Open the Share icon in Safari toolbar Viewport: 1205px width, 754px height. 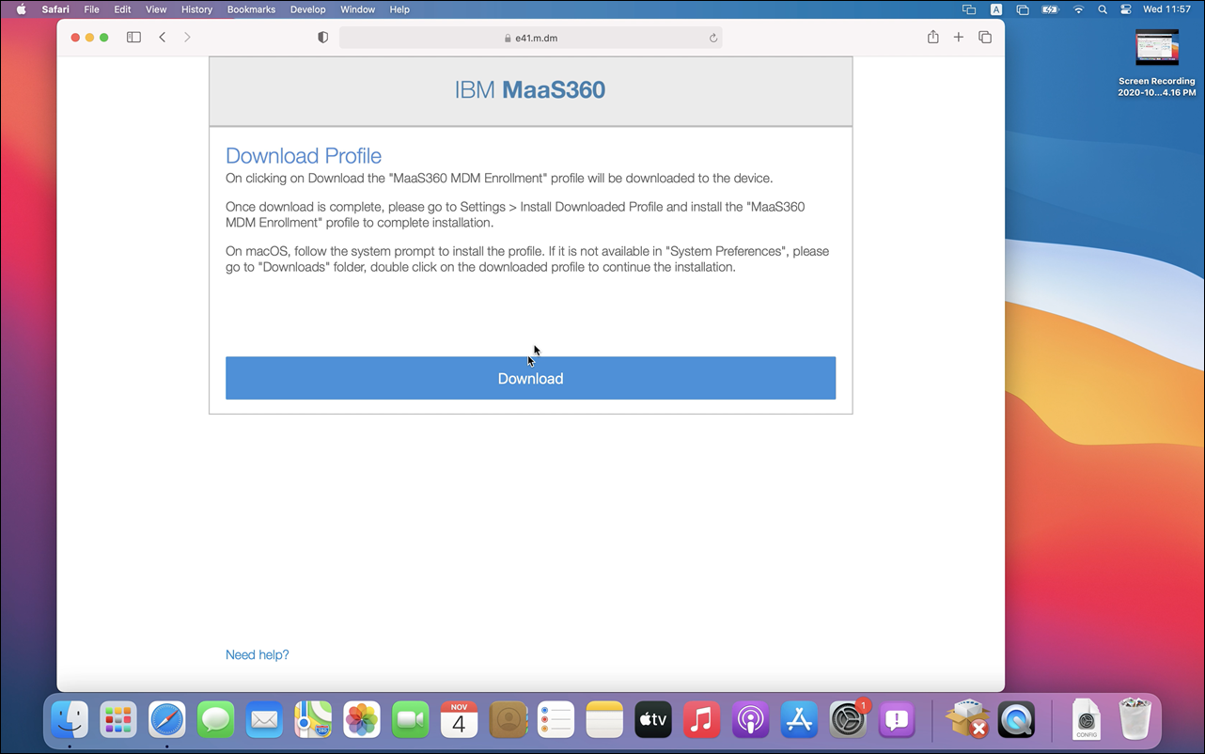coord(932,37)
